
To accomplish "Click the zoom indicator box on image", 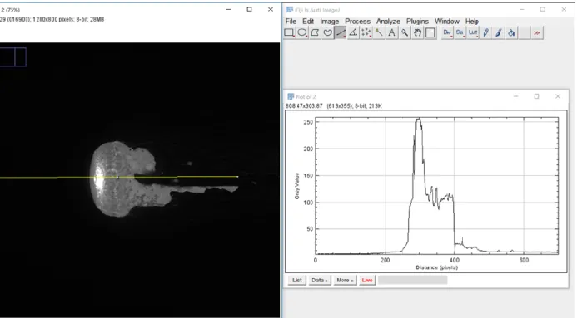I will tap(12, 56).
